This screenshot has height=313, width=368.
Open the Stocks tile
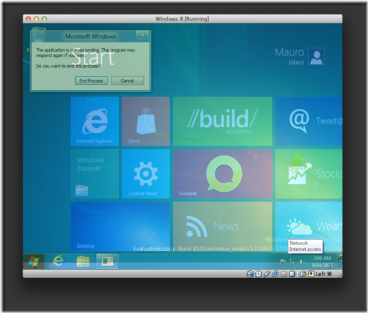[309, 174]
